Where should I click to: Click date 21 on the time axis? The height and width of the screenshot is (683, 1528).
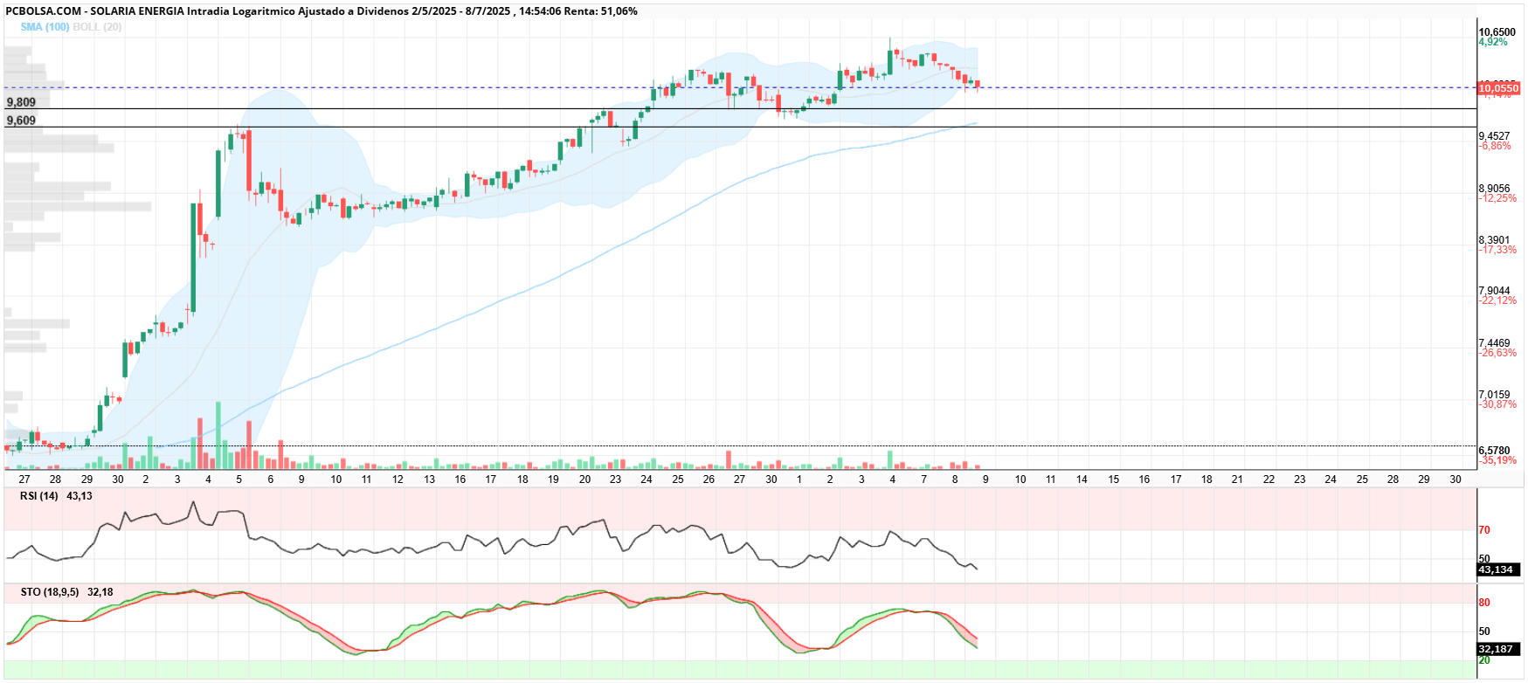[x=1237, y=479]
